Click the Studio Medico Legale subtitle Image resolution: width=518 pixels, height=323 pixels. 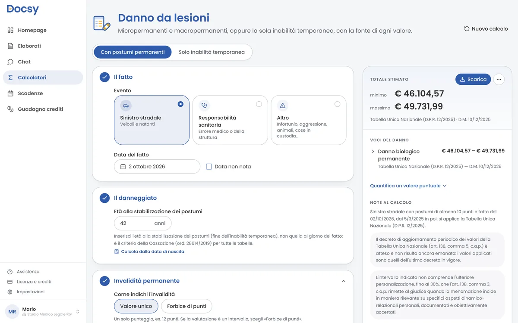coord(47,314)
